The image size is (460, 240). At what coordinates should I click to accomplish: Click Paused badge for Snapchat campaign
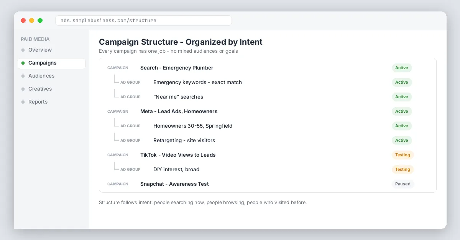tap(403, 184)
